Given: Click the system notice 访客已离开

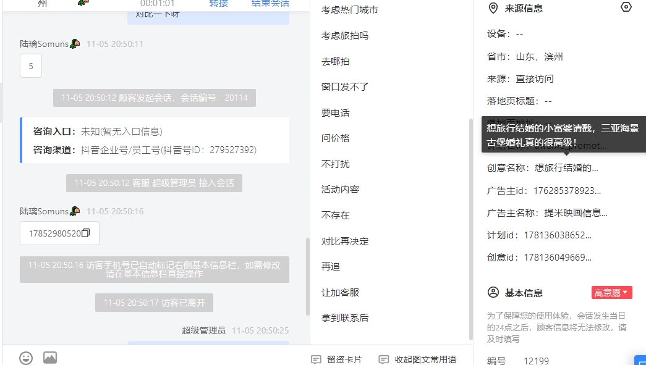Looking at the screenshot, I should tap(154, 303).
